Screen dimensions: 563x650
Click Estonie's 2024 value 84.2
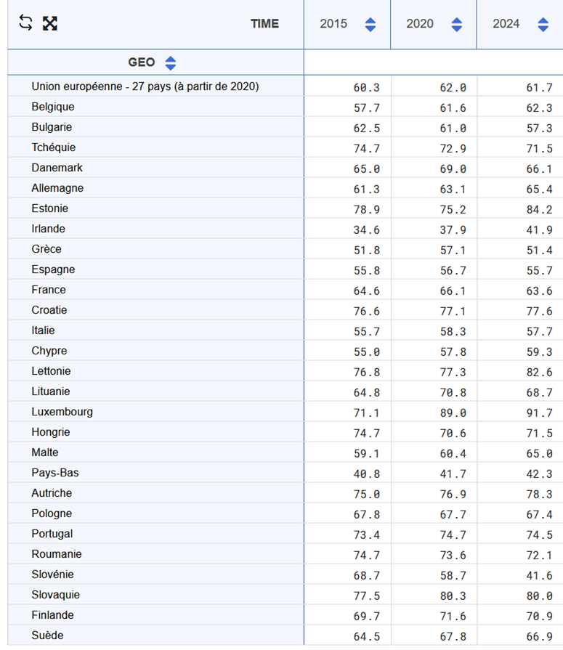coord(539,210)
